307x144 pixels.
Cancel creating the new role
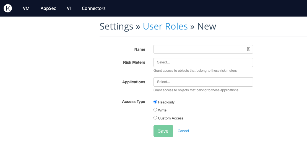click(x=183, y=131)
